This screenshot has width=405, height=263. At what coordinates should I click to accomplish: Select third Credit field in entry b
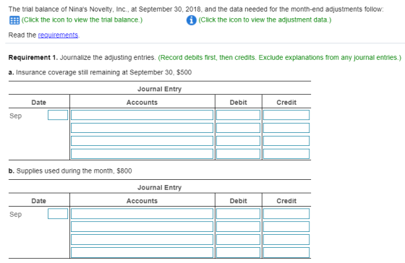pos(286,239)
